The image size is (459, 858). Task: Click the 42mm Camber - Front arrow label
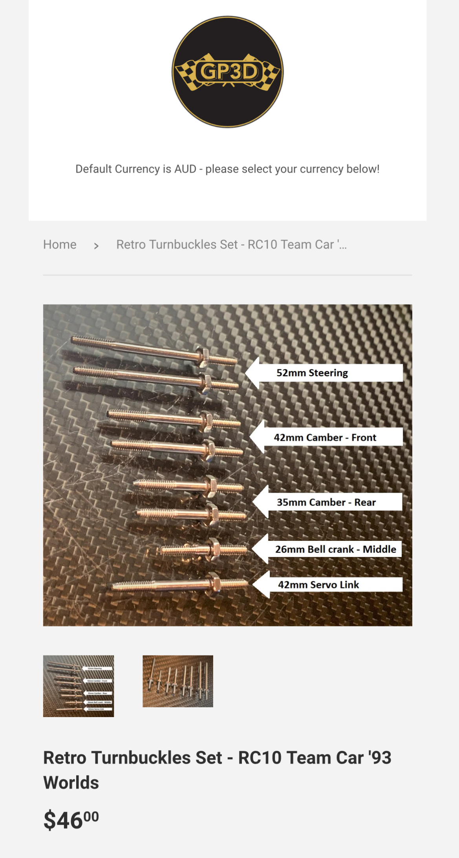pyautogui.click(x=326, y=437)
